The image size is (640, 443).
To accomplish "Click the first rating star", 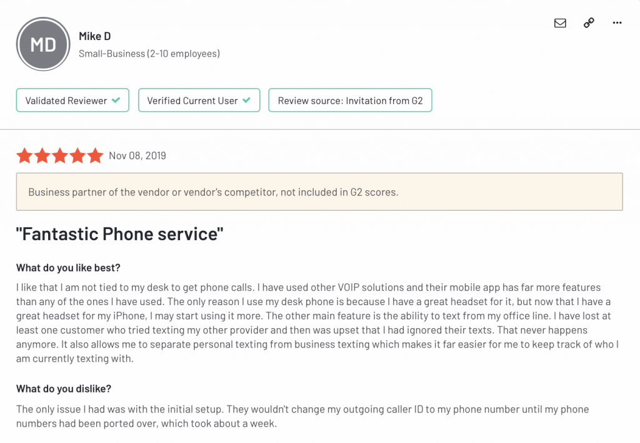I will pyautogui.click(x=24, y=155).
